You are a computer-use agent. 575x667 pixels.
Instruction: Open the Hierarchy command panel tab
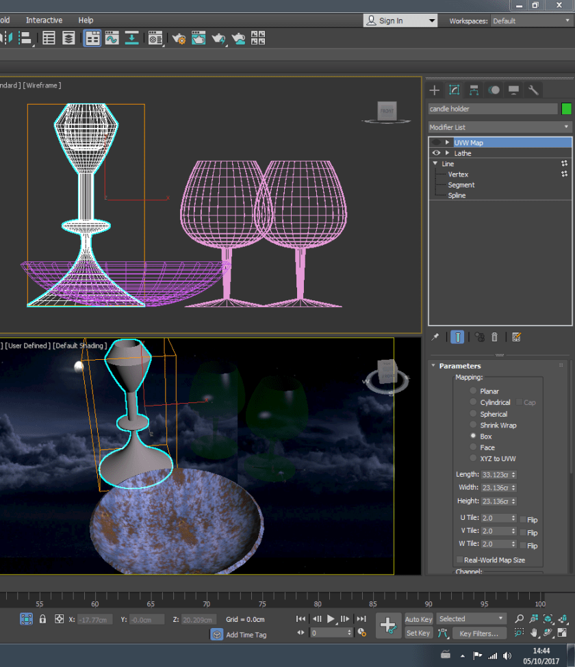[474, 90]
